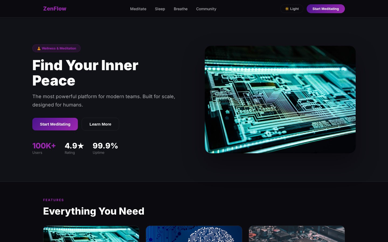
Task: Open the Sleep nav item
Action: [160, 9]
